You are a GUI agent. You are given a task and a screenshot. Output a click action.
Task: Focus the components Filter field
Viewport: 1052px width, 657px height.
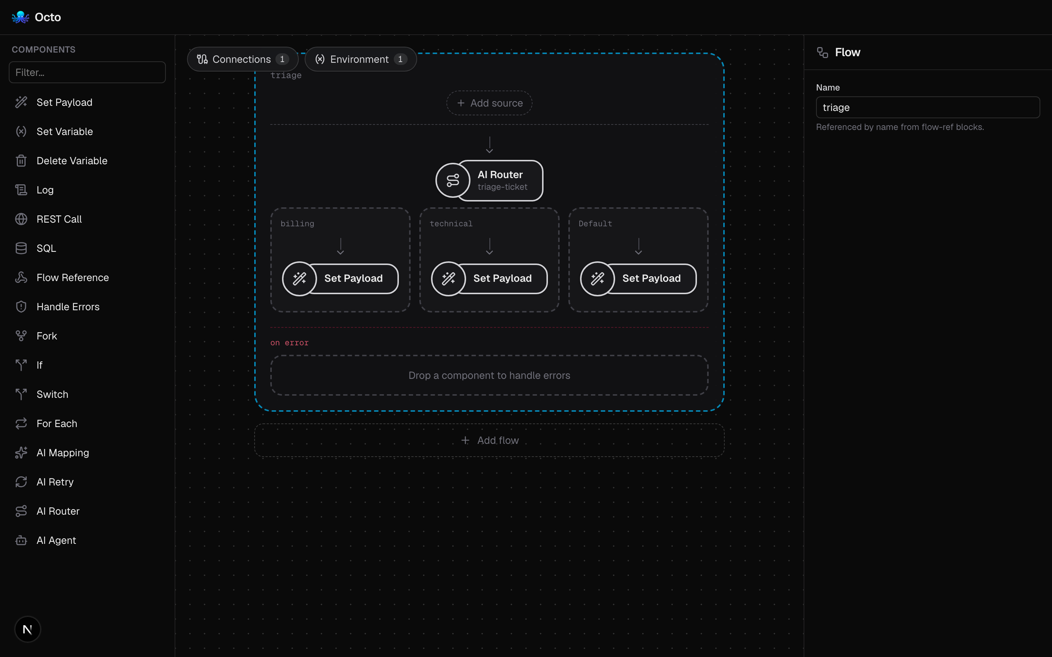[87, 72]
